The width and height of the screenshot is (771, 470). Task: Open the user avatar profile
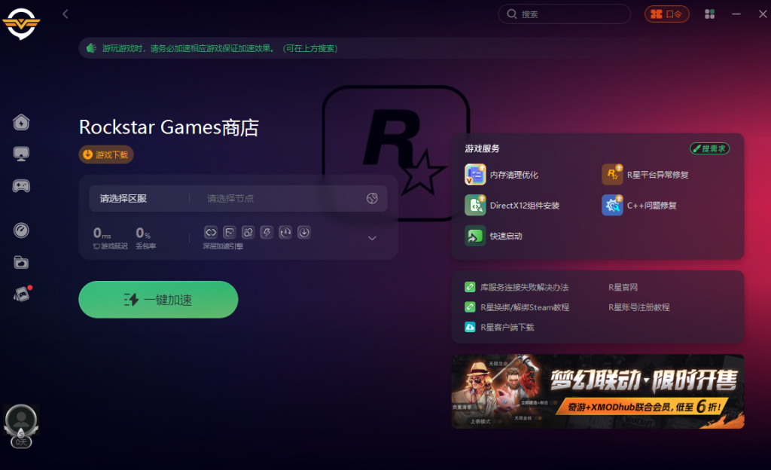(x=21, y=421)
